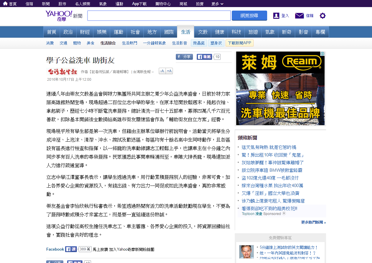Open headline 這天氣有夠熱 就是它惹的禍

pos(269,147)
